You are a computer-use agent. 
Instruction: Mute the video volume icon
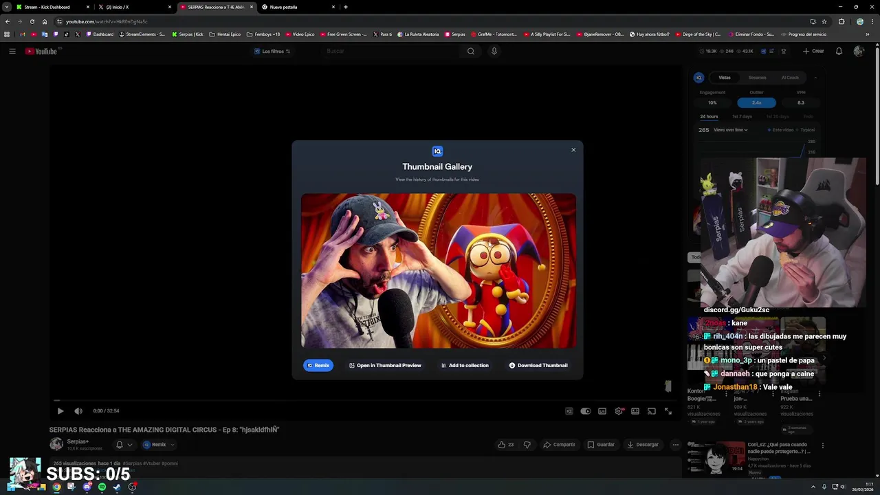point(78,411)
